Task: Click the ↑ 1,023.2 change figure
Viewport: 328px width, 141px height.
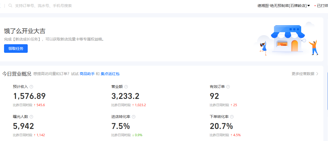Action: click(x=139, y=105)
